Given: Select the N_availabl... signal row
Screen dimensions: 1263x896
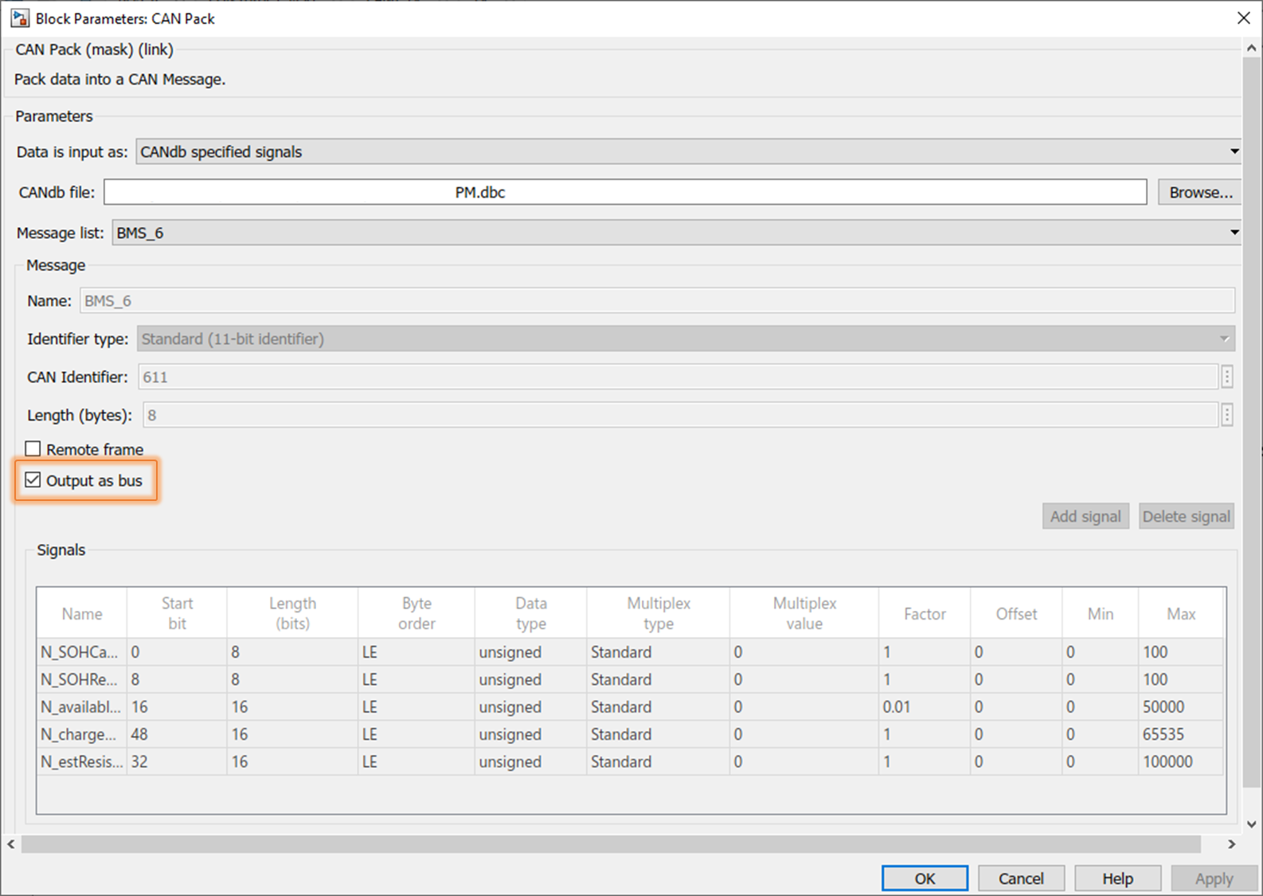Looking at the screenshot, I should coord(630,707).
